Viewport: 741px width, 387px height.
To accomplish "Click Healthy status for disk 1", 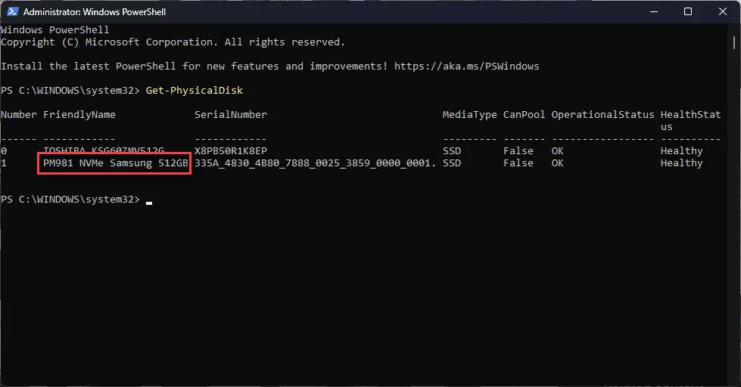I will pos(681,163).
